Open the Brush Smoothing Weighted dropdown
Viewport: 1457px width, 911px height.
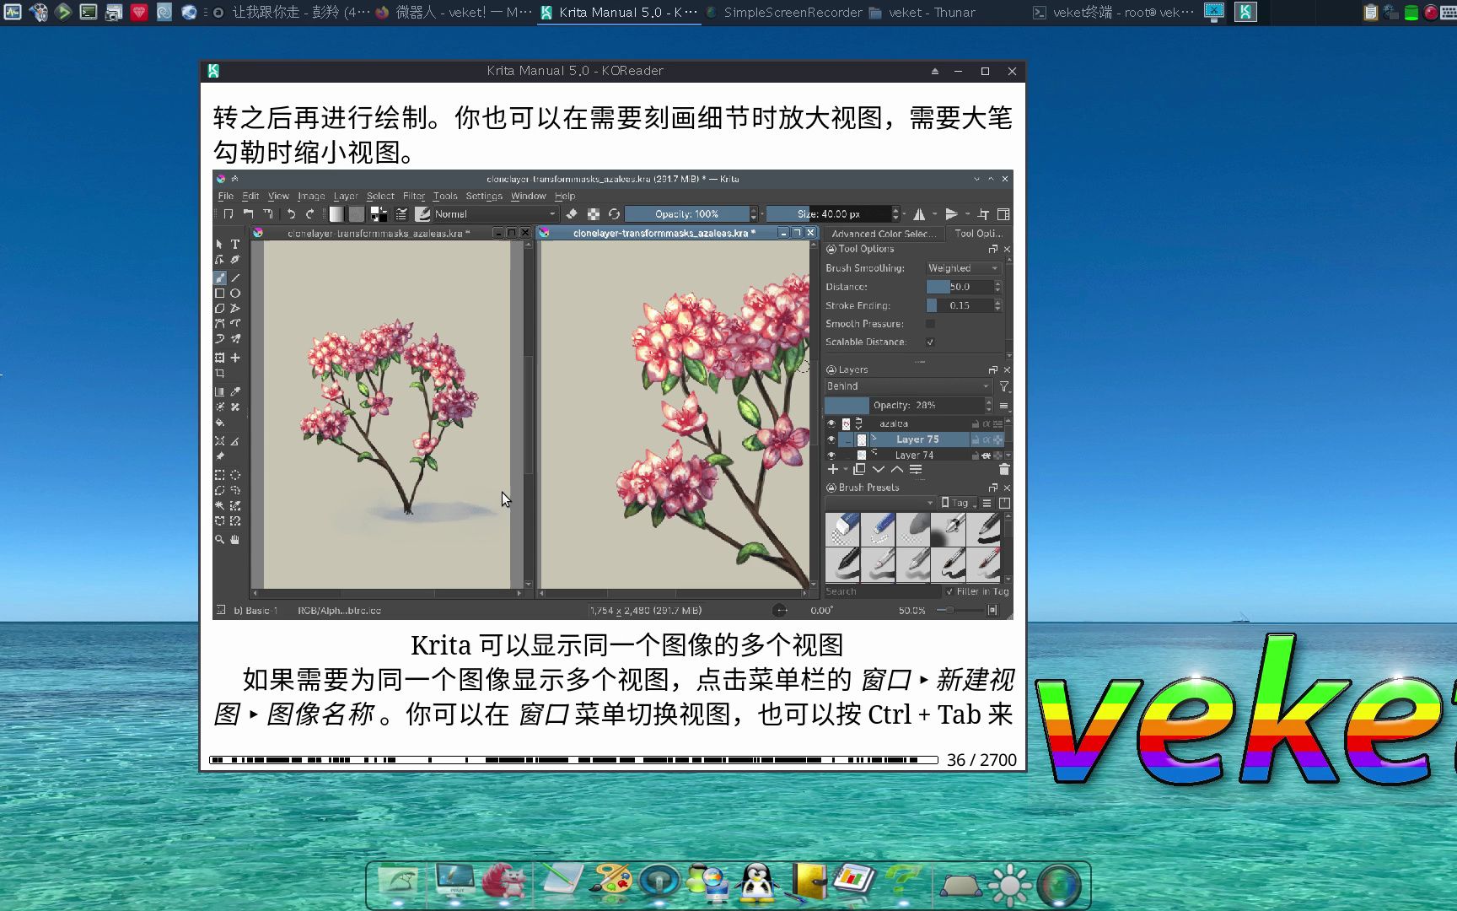[963, 268]
